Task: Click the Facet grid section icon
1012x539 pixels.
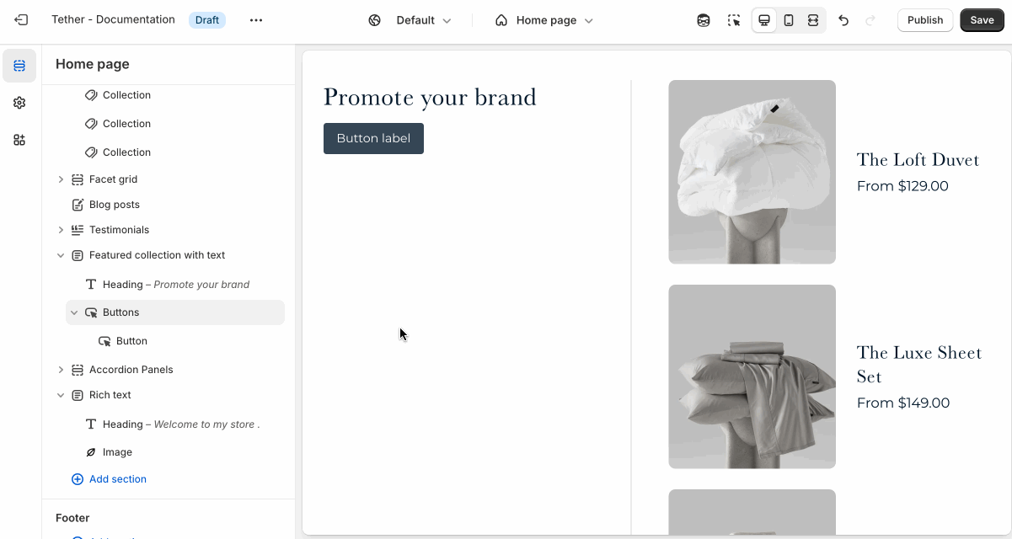Action: click(x=78, y=179)
